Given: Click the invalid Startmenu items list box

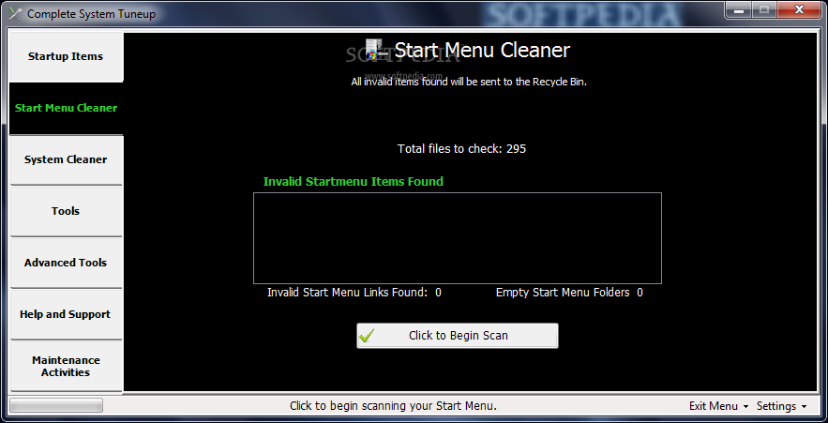Looking at the screenshot, I should [x=458, y=238].
